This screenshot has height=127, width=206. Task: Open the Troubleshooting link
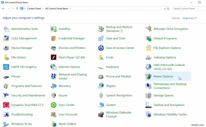22,115
